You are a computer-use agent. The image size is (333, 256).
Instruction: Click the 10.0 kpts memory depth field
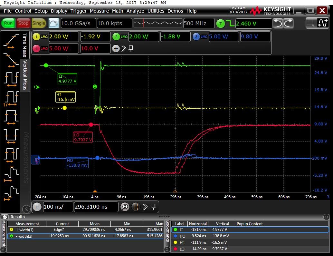pos(114,23)
